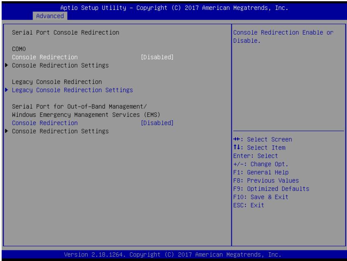Screen dimensions: 347x261
Task: Open EMS Console Redirection Settings submenu
Action: (x=60, y=131)
